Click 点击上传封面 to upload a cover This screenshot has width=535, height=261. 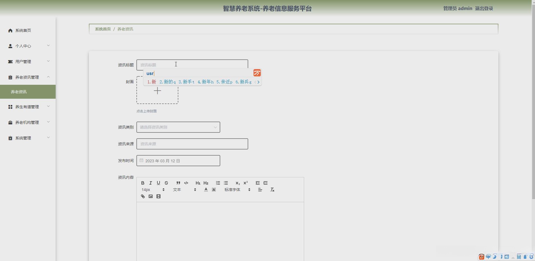pyautogui.click(x=146, y=111)
